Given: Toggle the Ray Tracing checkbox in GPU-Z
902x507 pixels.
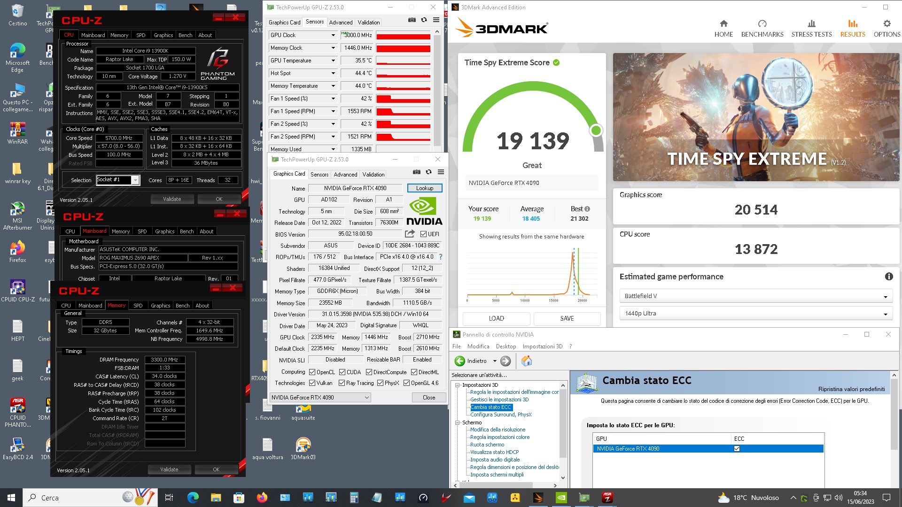Looking at the screenshot, I should [342, 383].
